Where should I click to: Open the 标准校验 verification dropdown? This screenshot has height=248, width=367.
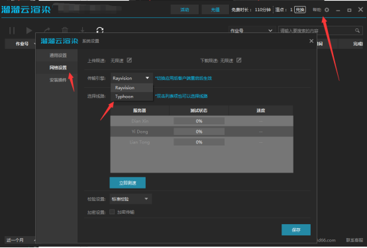click(x=131, y=199)
